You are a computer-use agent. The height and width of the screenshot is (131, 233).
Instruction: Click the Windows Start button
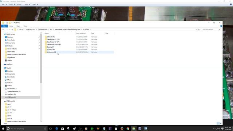pyautogui.click(x=3, y=128)
